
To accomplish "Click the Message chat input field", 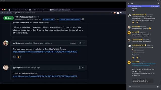I will [x=144, y=87].
